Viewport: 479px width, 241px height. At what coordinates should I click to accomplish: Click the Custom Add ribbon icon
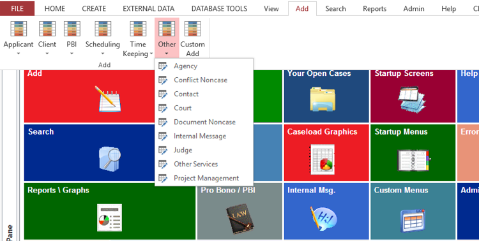192,29
